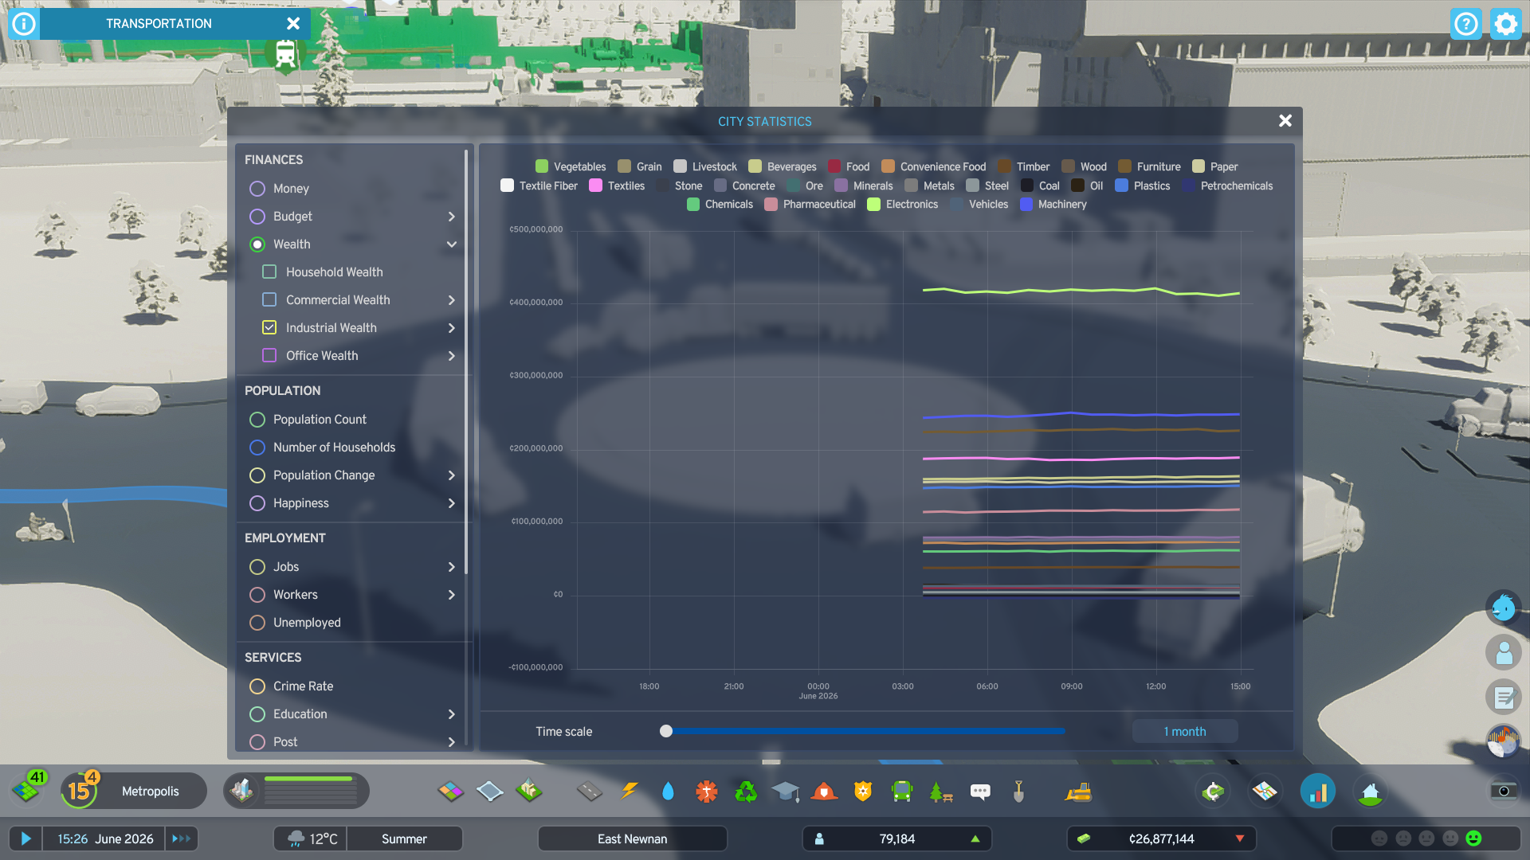
Task: Open the Chirper bird icon
Action: coord(1504,609)
